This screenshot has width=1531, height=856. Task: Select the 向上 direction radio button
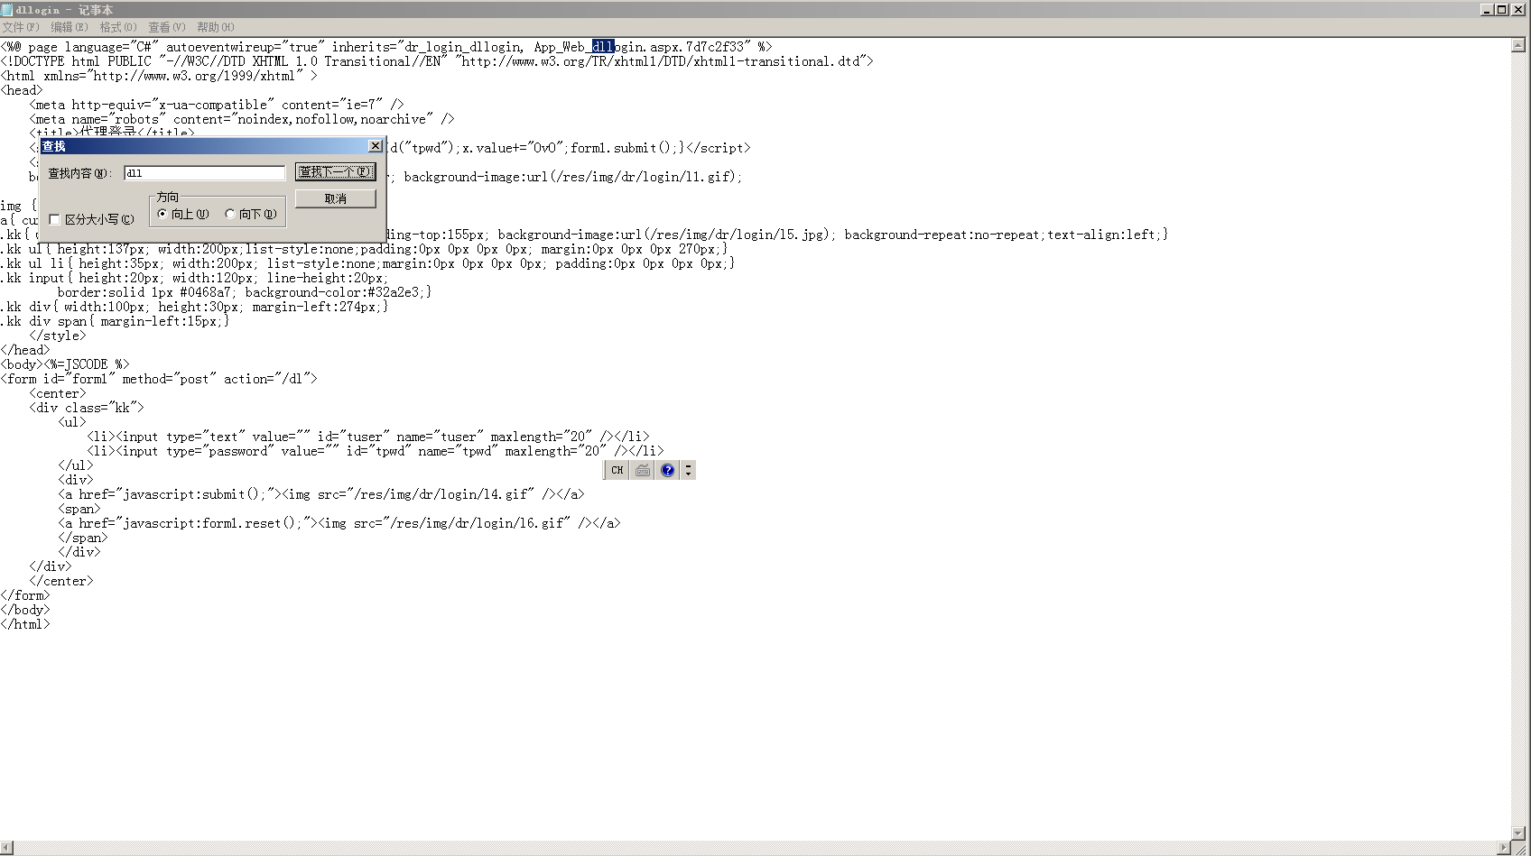[x=162, y=214]
